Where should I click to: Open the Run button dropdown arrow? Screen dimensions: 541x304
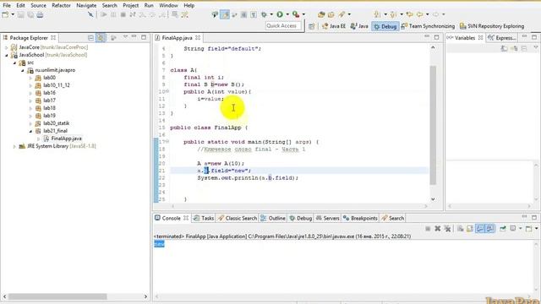click(287, 14)
